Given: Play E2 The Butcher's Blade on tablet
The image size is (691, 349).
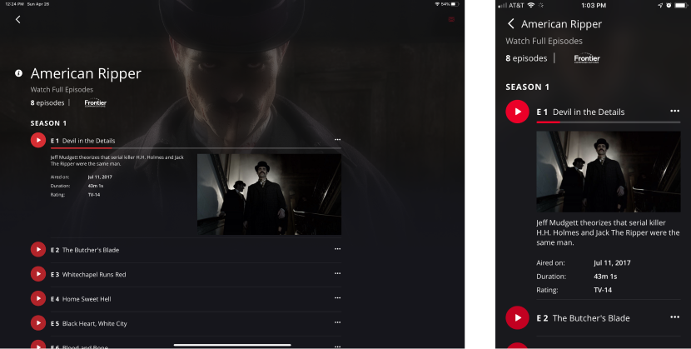Looking at the screenshot, I should tap(38, 249).
